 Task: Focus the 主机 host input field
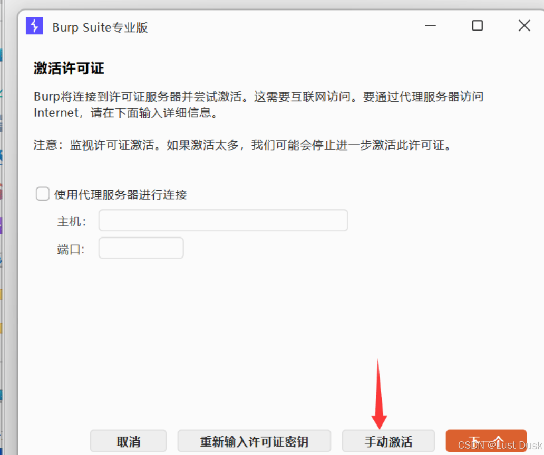coord(223,221)
